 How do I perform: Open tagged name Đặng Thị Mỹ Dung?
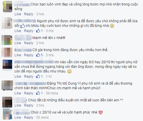[x=62, y=83]
